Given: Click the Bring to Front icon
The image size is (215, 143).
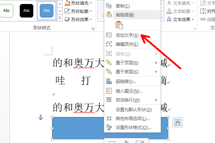Looking at the screenshot, I should click(x=109, y=63).
